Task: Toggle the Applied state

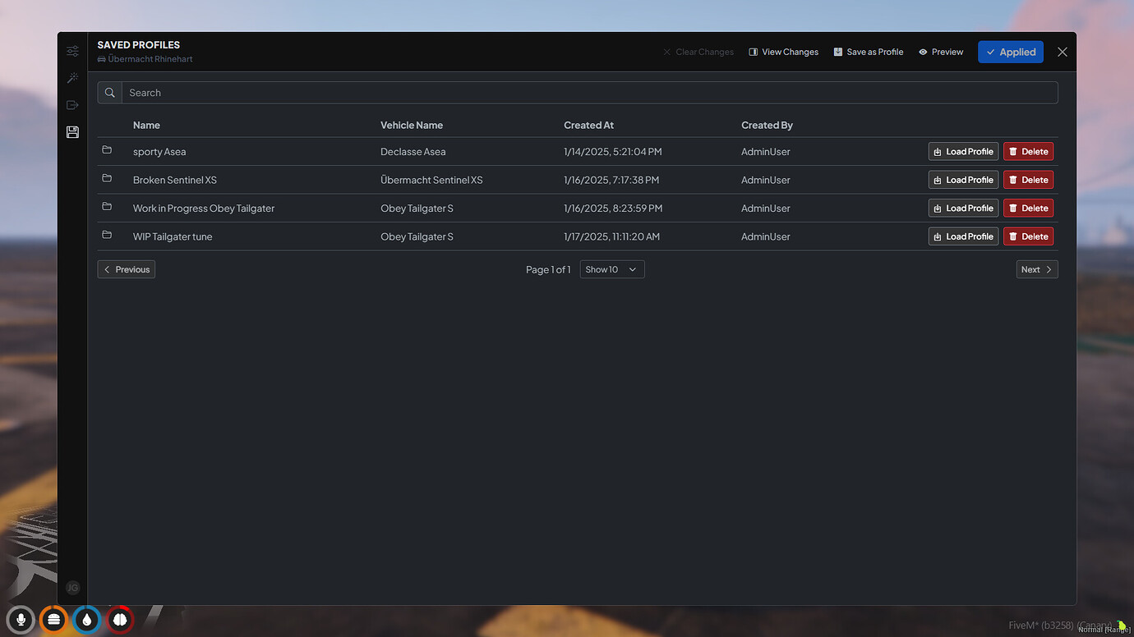Action: [1010, 51]
